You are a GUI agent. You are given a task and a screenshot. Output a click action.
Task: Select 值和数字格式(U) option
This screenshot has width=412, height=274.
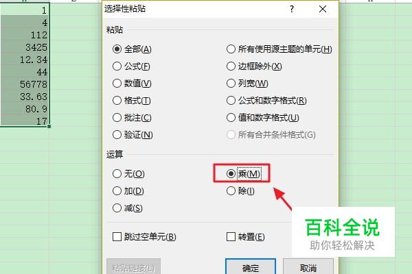(263, 117)
